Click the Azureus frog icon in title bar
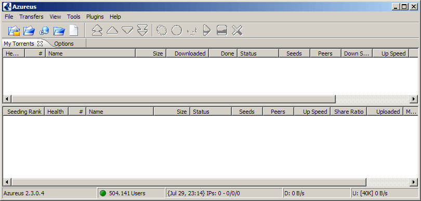This screenshot has height=201, width=421. (7, 6)
